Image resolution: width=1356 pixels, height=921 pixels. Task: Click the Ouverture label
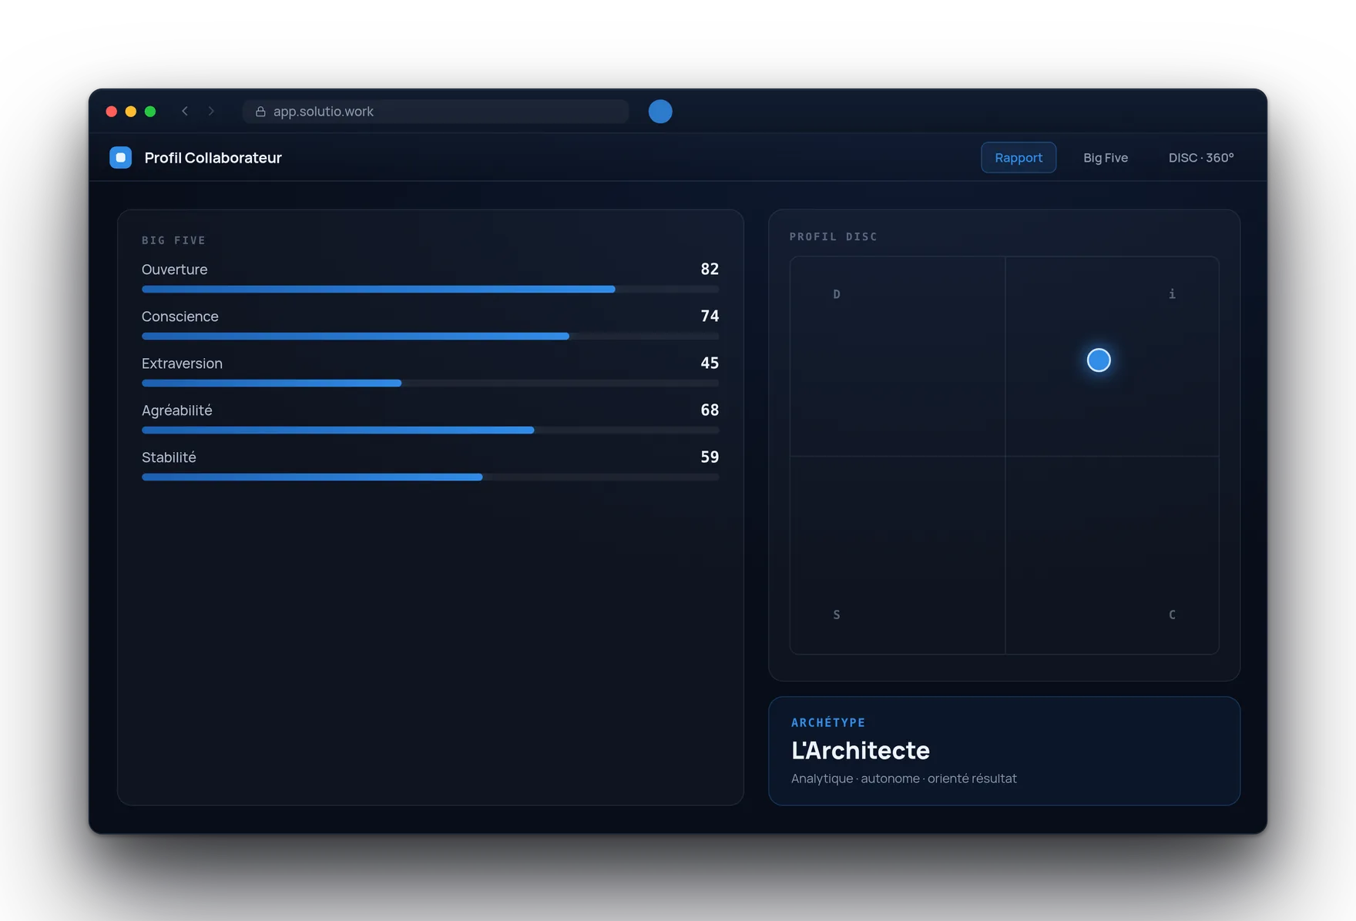pos(175,270)
